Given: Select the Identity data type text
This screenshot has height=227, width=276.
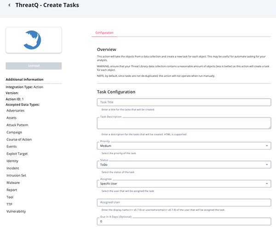Looking at the screenshot, I should (x=12, y=161).
